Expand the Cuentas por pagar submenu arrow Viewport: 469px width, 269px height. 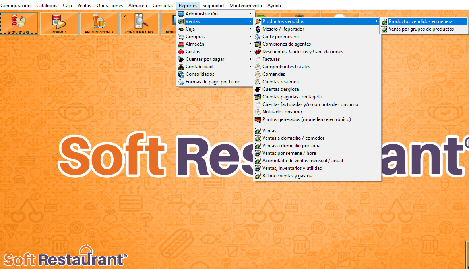pos(250,59)
